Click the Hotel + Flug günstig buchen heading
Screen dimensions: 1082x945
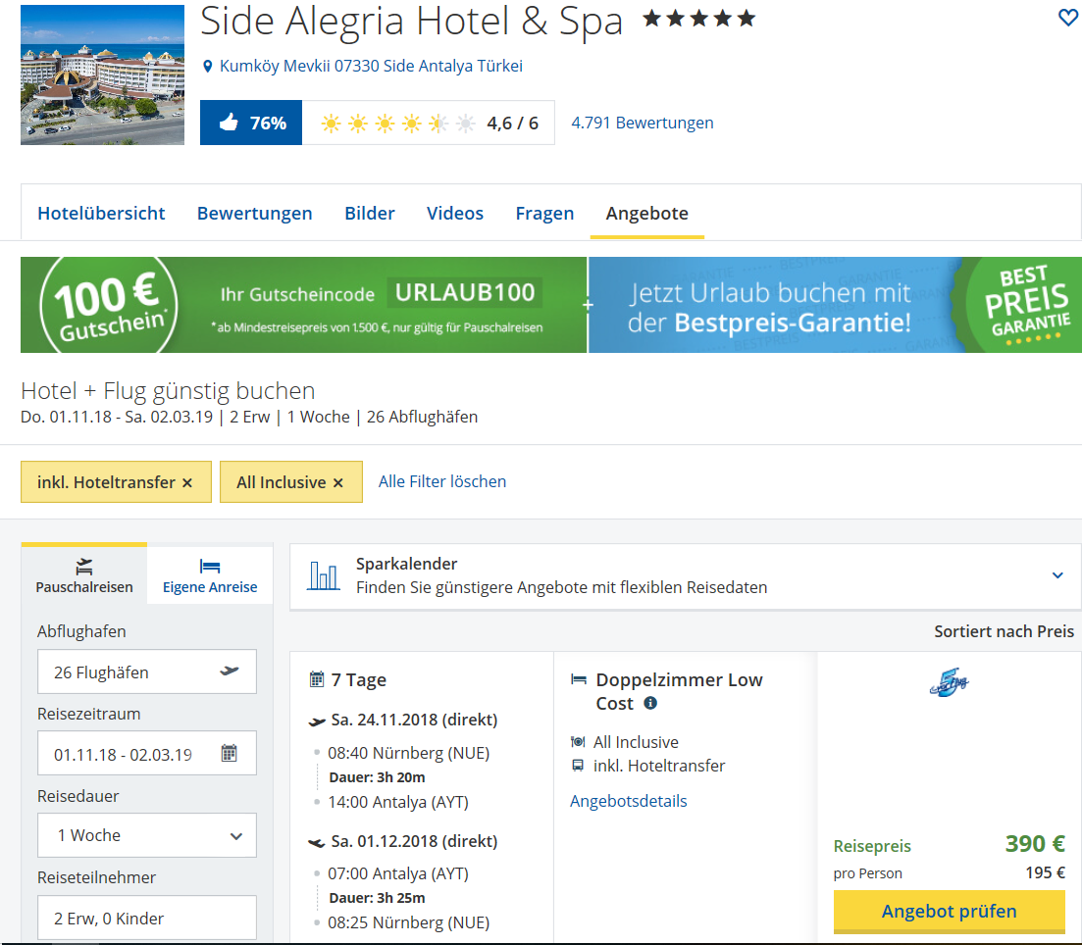(x=168, y=390)
